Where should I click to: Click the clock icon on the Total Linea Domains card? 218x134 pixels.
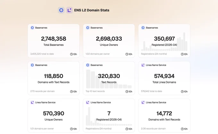pyautogui.click(x=182, y=91)
